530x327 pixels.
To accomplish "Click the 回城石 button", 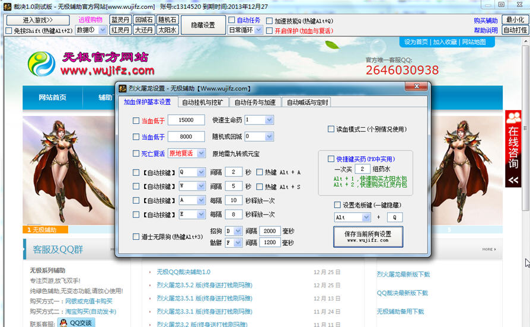I will pos(144,20).
